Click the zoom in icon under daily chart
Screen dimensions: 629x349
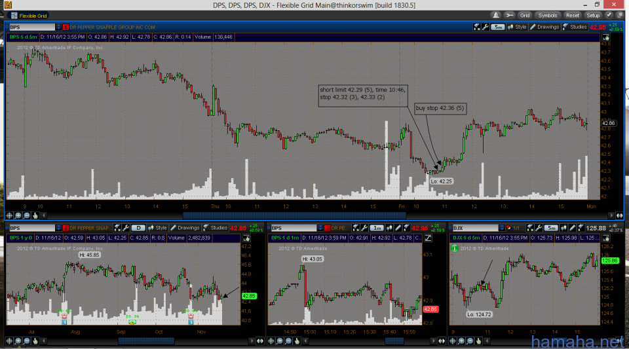18,341
